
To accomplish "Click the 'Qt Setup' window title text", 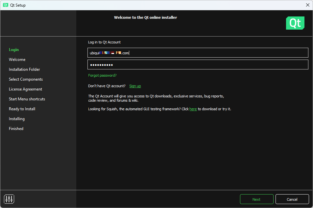I will [18, 5].
